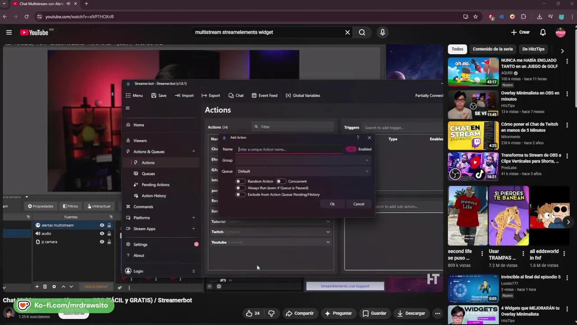Search with voice microphone icon
Screen dimensions: 577x325
pos(382,32)
